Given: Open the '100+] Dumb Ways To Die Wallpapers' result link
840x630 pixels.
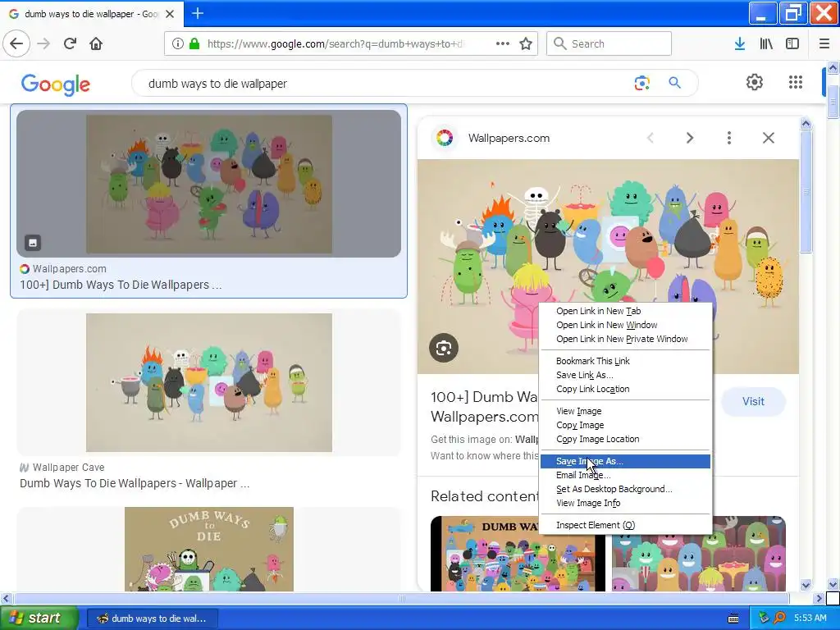Looking at the screenshot, I should point(121,285).
